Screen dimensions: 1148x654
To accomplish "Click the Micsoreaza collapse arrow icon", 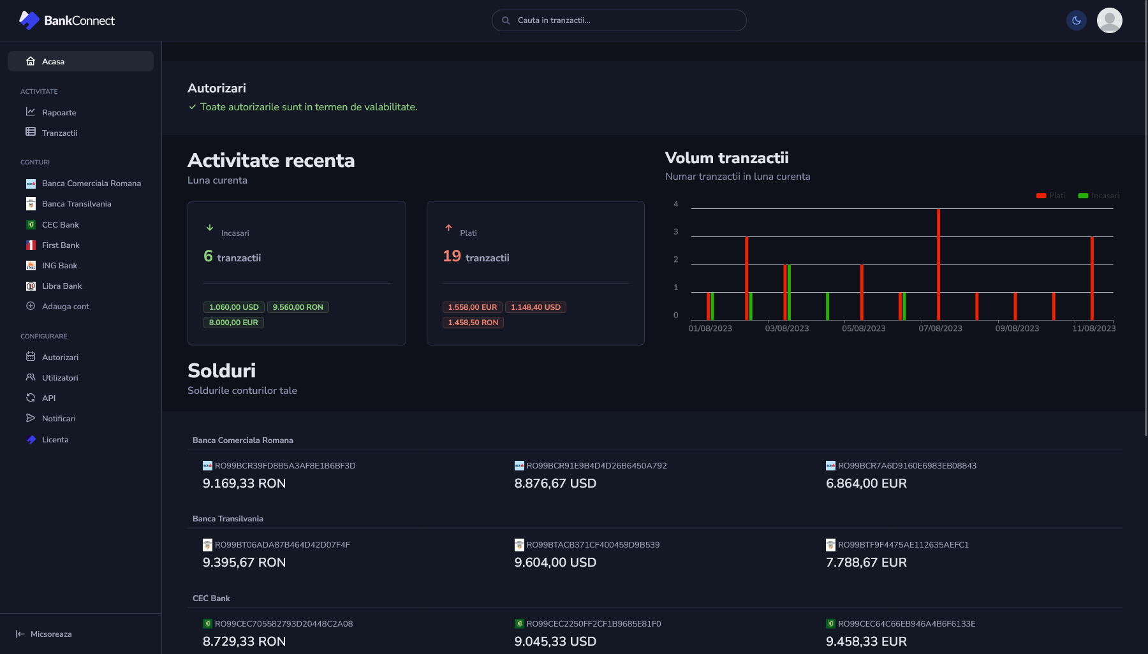I will click(20, 634).
